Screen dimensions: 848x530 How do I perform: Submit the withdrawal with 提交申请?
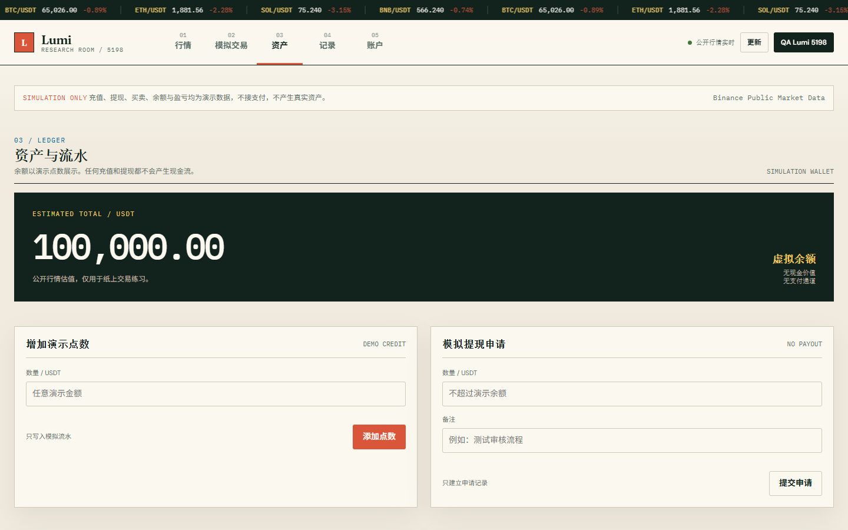pyautogui.click(x=796, y=483)
